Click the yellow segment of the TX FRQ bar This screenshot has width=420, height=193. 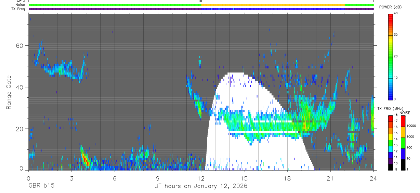390,137
